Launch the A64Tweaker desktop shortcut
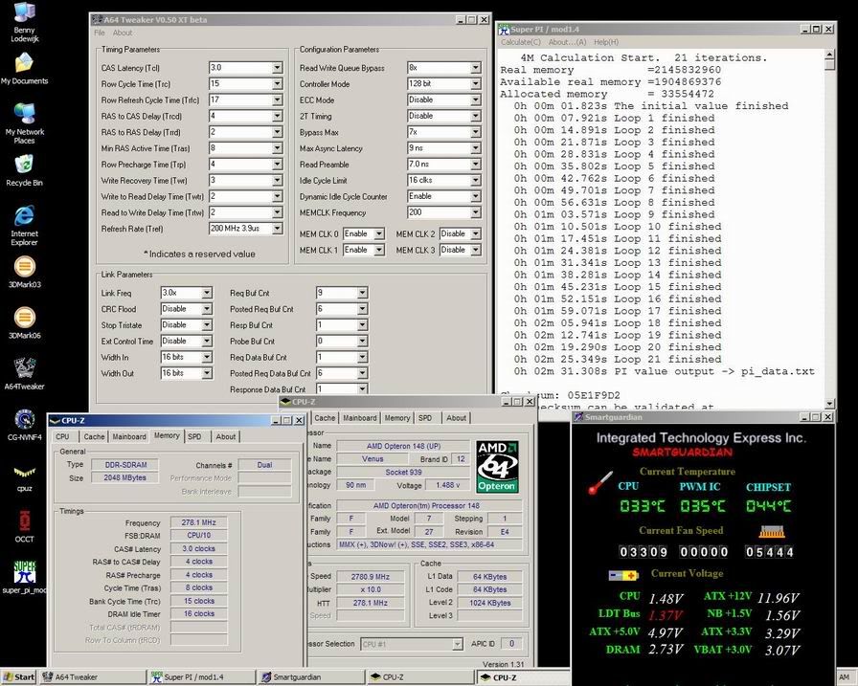The image size is (858, 686). pyautogui.click(x=24, y=368)
